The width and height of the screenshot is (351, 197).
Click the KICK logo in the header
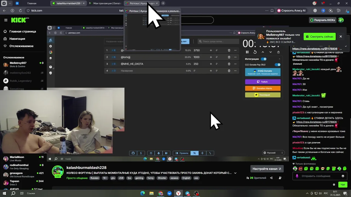click(x=20, y=20)
